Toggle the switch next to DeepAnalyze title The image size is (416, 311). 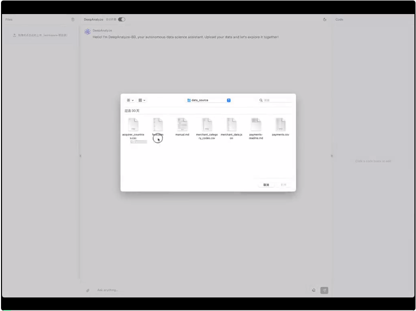coord(121,20)
